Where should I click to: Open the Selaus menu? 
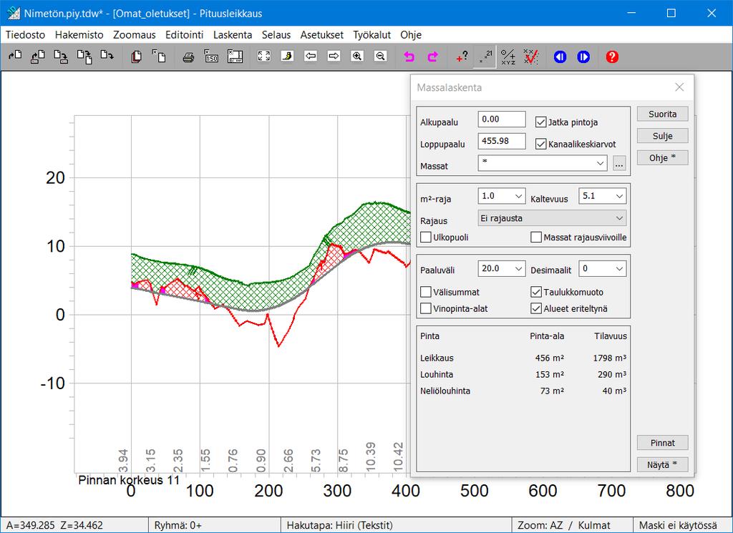[x=276, y=34]
